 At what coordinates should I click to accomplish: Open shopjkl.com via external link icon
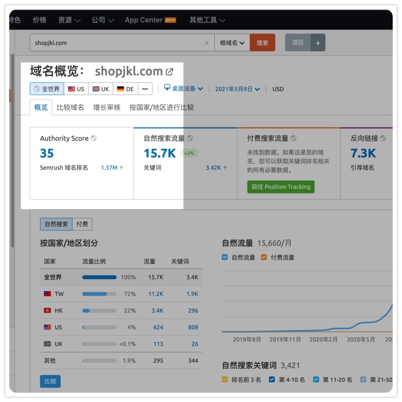point(169,71)
